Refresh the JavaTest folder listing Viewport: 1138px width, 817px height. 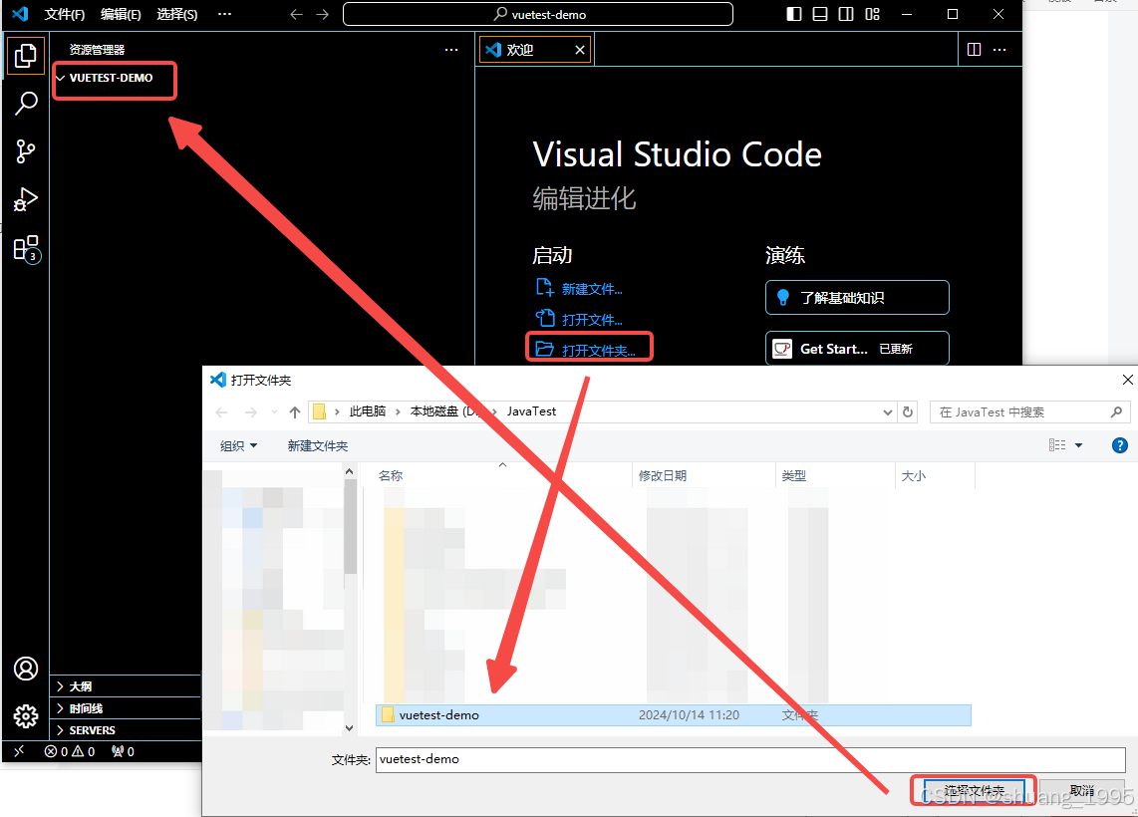pyautogui.click(x=907, y=412)
